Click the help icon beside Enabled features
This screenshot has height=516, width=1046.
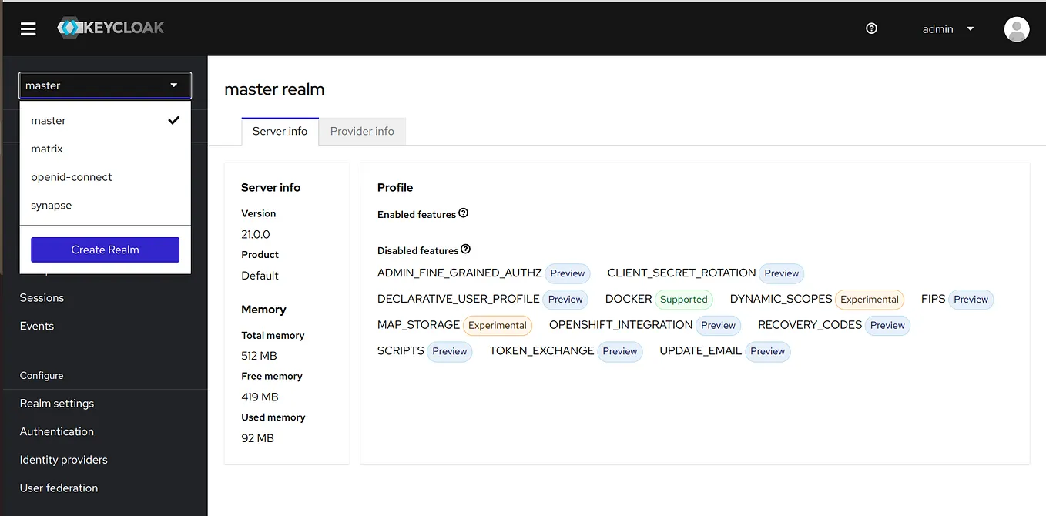point(464,213)
